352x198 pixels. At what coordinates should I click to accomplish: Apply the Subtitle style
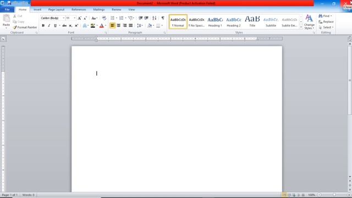pyautogui.click(x=271, y=22)
